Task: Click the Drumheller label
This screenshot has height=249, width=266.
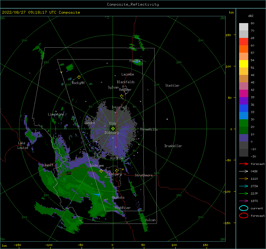Action: click(173, 146)
